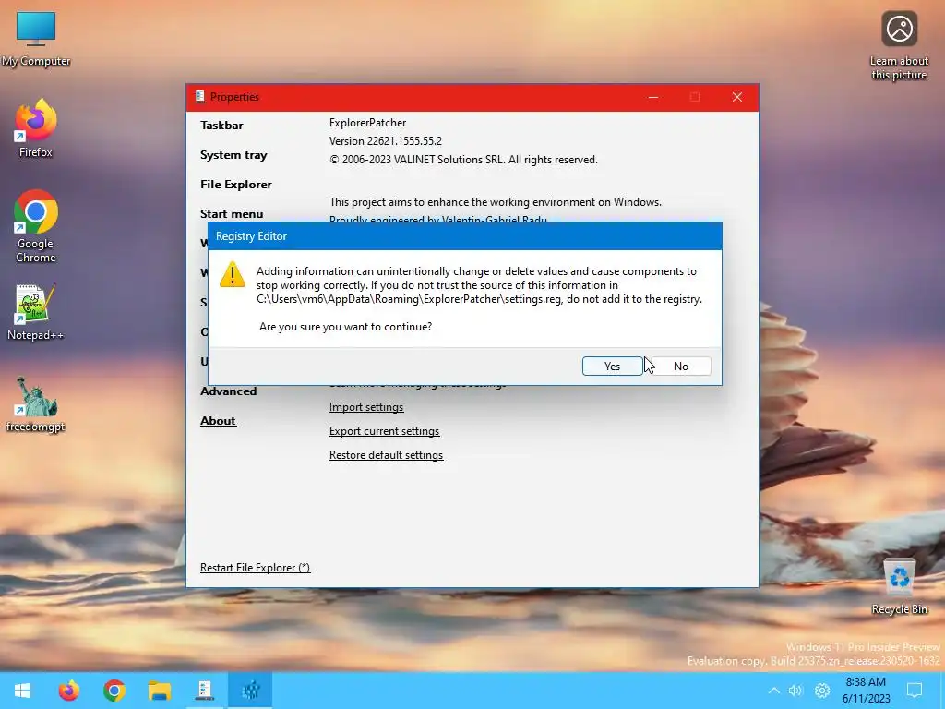The height and width of the screenshot is (709, 945).
Task: Close the Properties window
Action: pos(737,97)
